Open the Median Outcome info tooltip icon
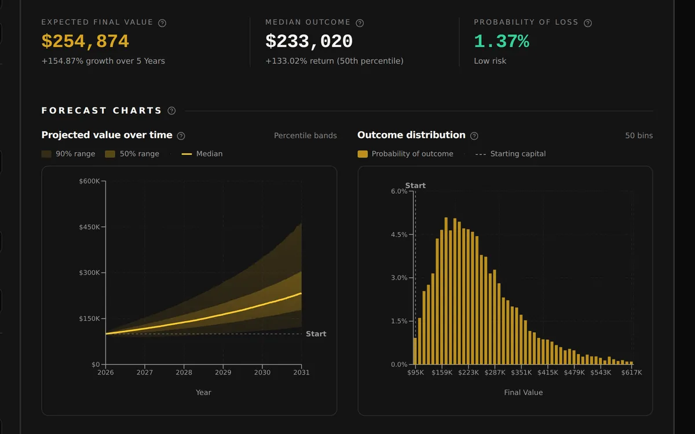Screen dimensions: 695x434 pos(360,23)
